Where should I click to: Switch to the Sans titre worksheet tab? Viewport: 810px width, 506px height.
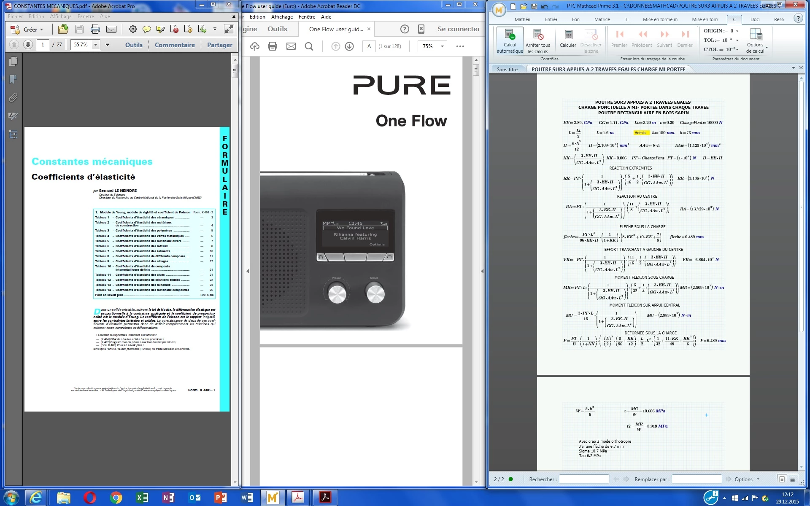point(507,70)
